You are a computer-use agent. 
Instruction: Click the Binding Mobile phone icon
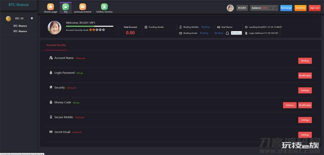[x=180, y=27]
